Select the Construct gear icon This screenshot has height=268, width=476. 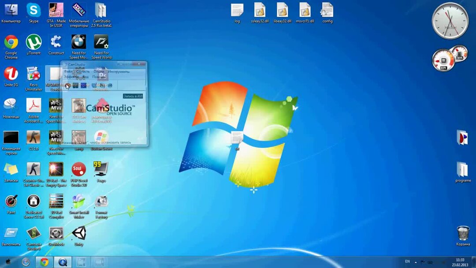(x=56, y=45)
